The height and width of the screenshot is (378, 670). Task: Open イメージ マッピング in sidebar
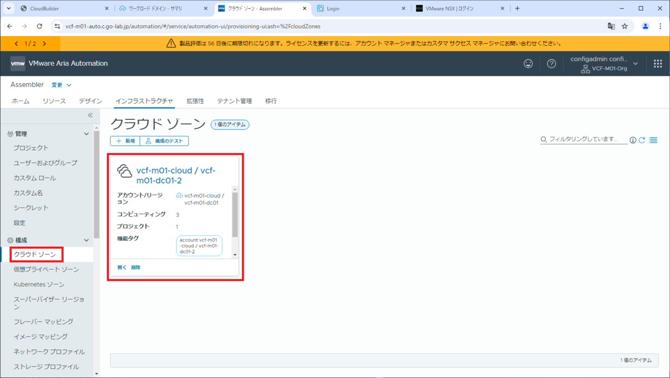[41, 337]
